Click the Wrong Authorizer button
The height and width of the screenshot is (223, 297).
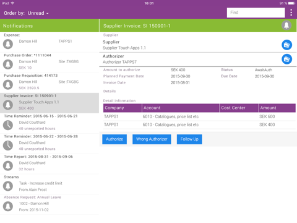pyautogui.click(x=152, y=139)
